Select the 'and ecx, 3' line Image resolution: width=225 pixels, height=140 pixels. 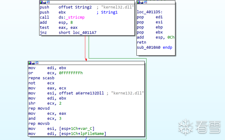coord(45,119)
